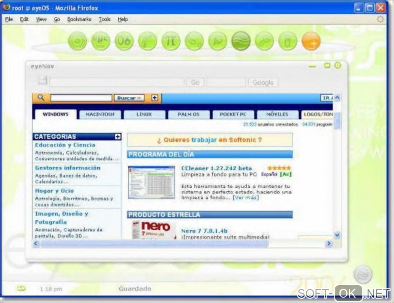The image size is (394, 303).
Task: Open the Firefox Go menu
Action: pyautogui.click(x=57, y=19)
